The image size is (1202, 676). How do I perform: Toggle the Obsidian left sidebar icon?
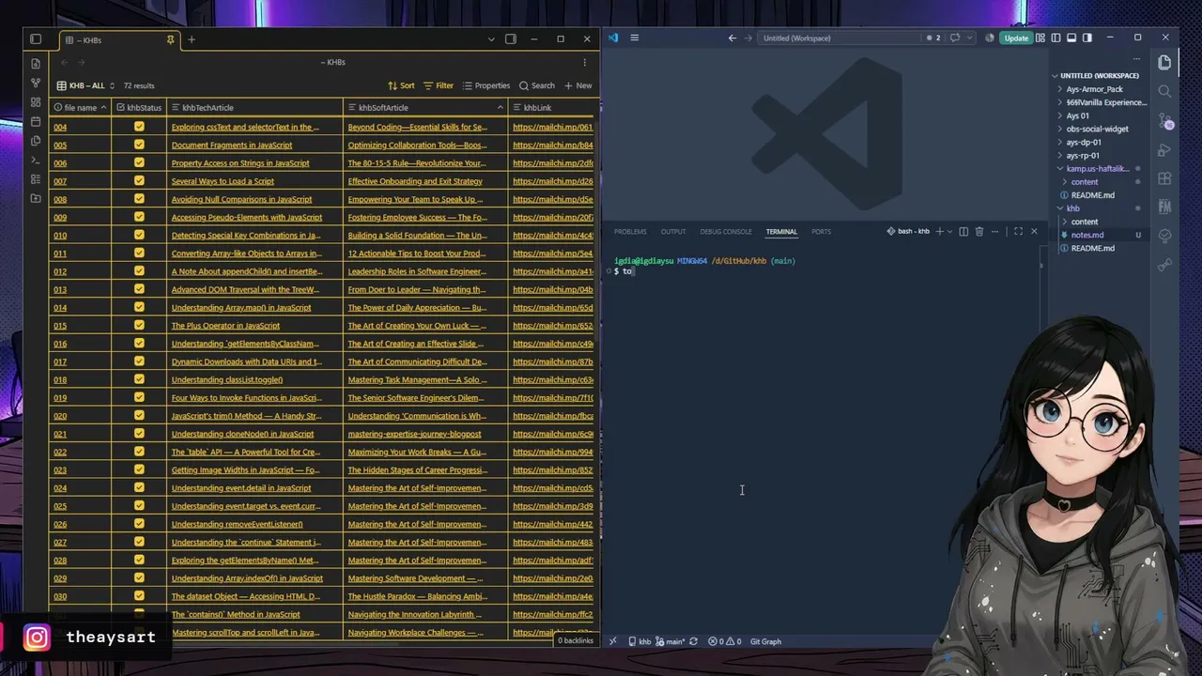36,39
